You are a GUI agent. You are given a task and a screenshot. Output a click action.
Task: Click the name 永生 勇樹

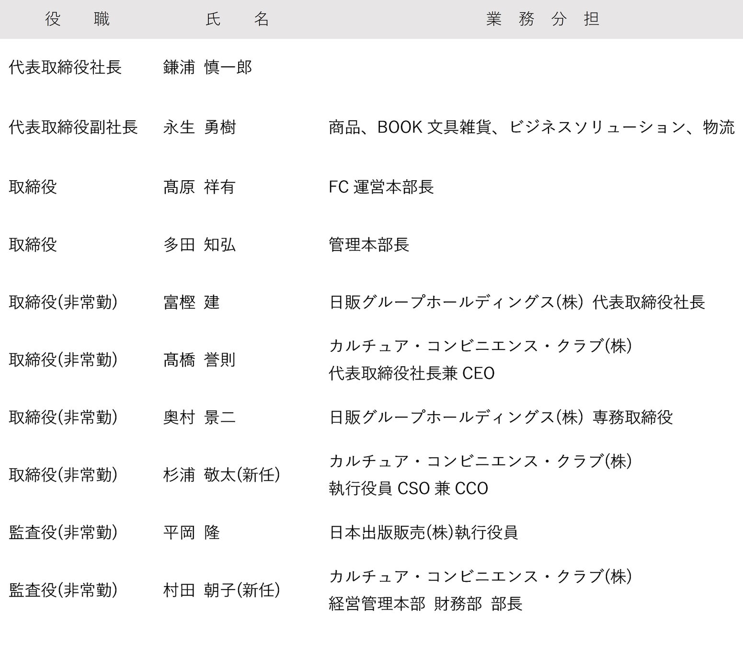pyautogui.click(x=199, y=127)
